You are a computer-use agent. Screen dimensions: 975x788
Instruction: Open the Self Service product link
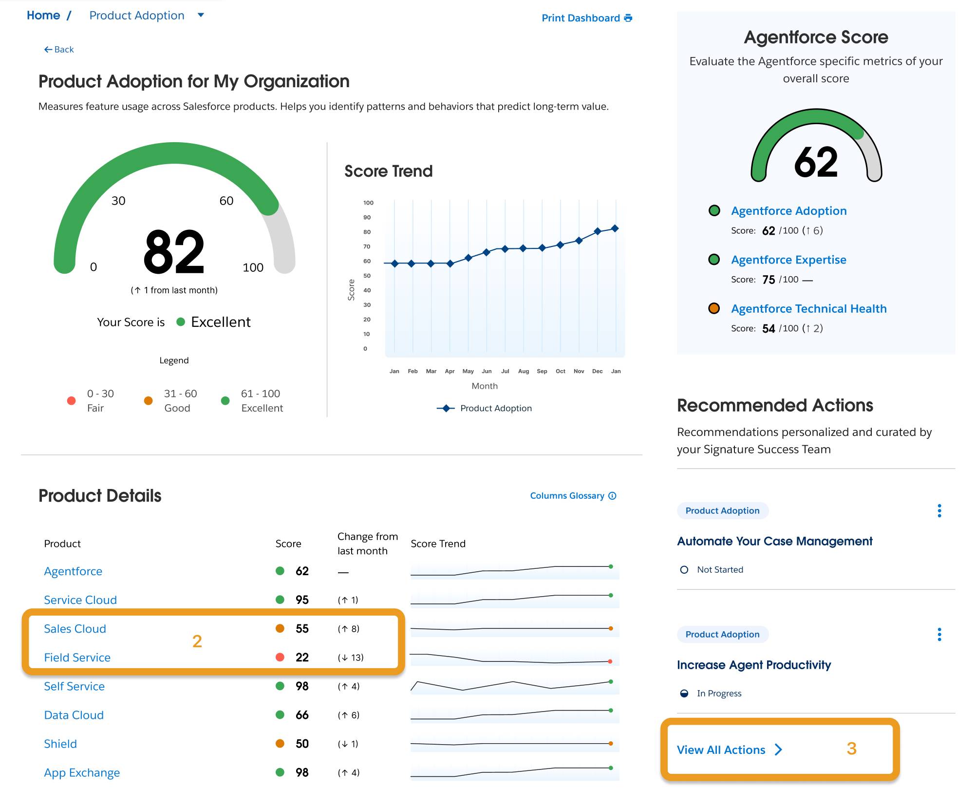(74, 686)
